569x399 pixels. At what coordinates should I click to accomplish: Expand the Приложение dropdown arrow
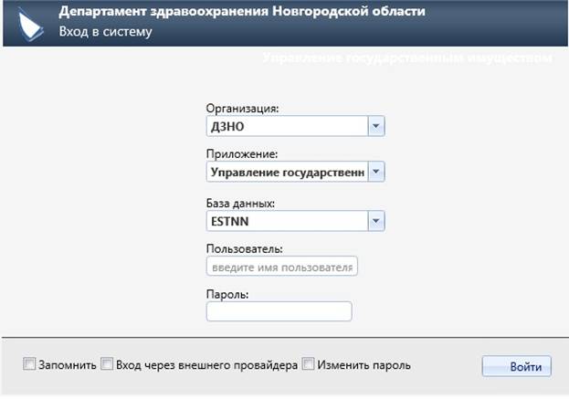tap(376, 173)
